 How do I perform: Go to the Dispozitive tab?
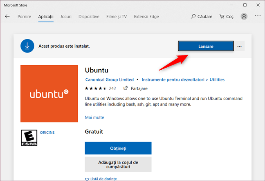[89, 17]
